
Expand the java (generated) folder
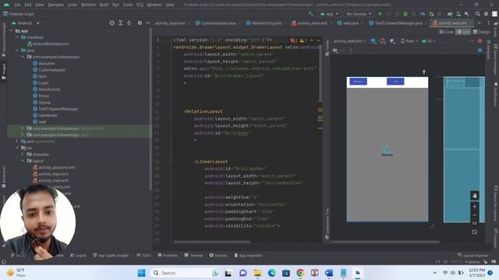click(x=17, y=142)
